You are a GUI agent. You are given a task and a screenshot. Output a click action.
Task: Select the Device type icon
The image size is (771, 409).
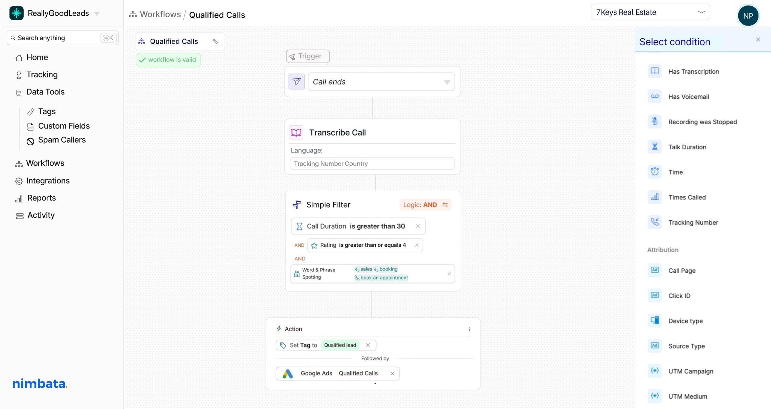tap(655, 320)
